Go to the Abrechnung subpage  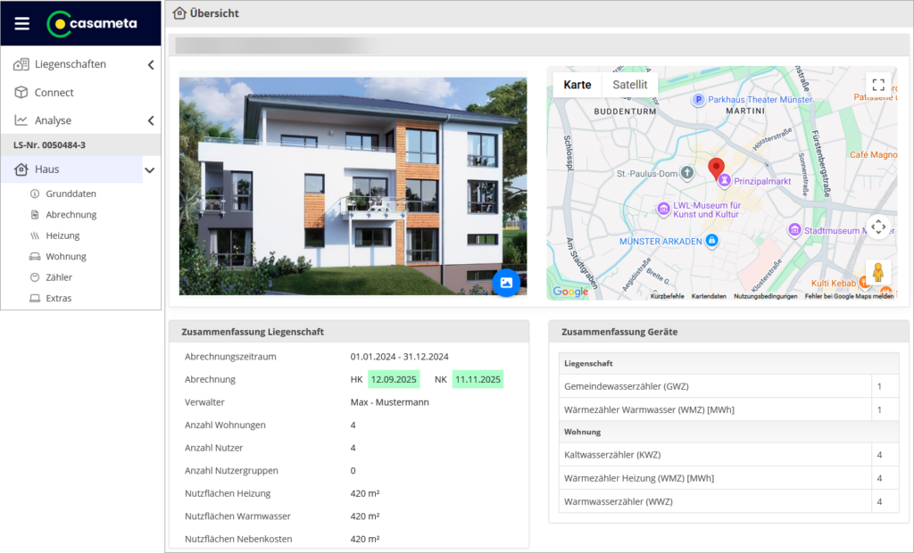coord(71,215)
